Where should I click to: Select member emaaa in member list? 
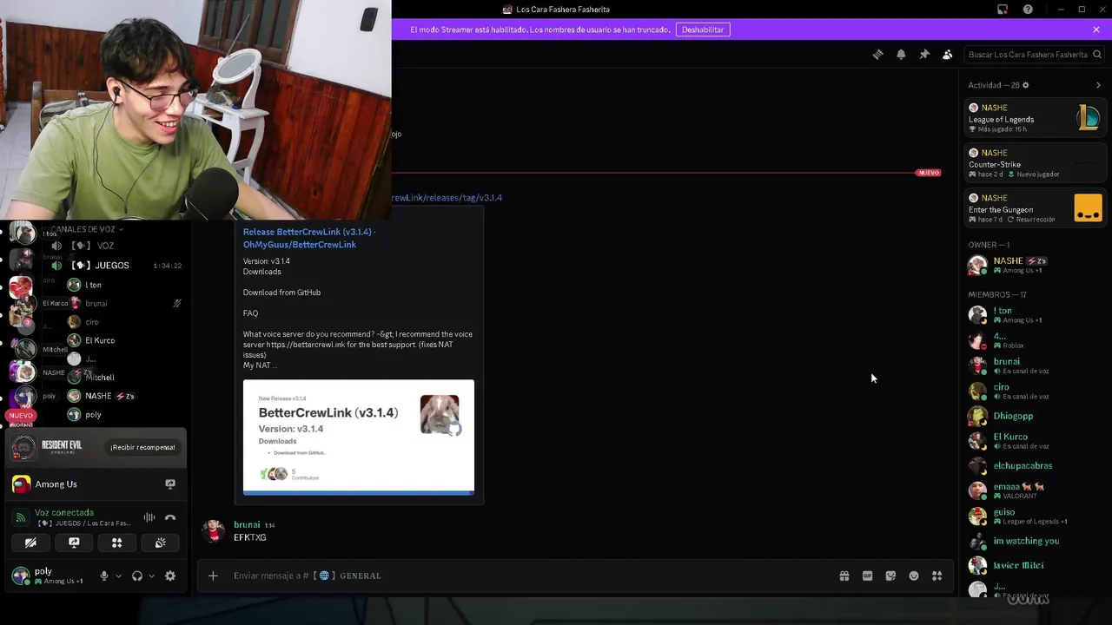click(1035, 491)
